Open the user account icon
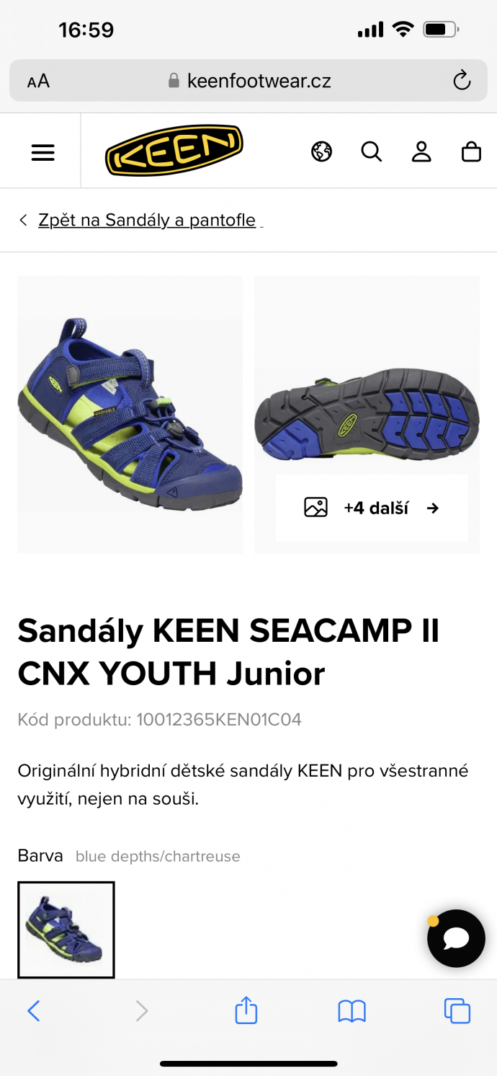This screenshot has width=497, height=1076. pos(421,151)
